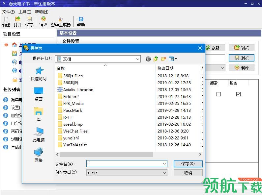Open the 密码生成器 password generator tool
Viewport: 262px width, 195px height.
61,22
